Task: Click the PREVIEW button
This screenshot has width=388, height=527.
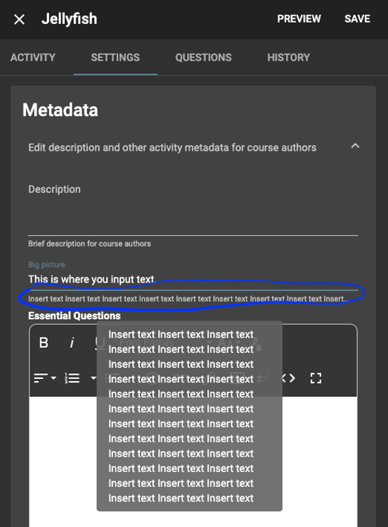Action: click(x=299, y=19)
